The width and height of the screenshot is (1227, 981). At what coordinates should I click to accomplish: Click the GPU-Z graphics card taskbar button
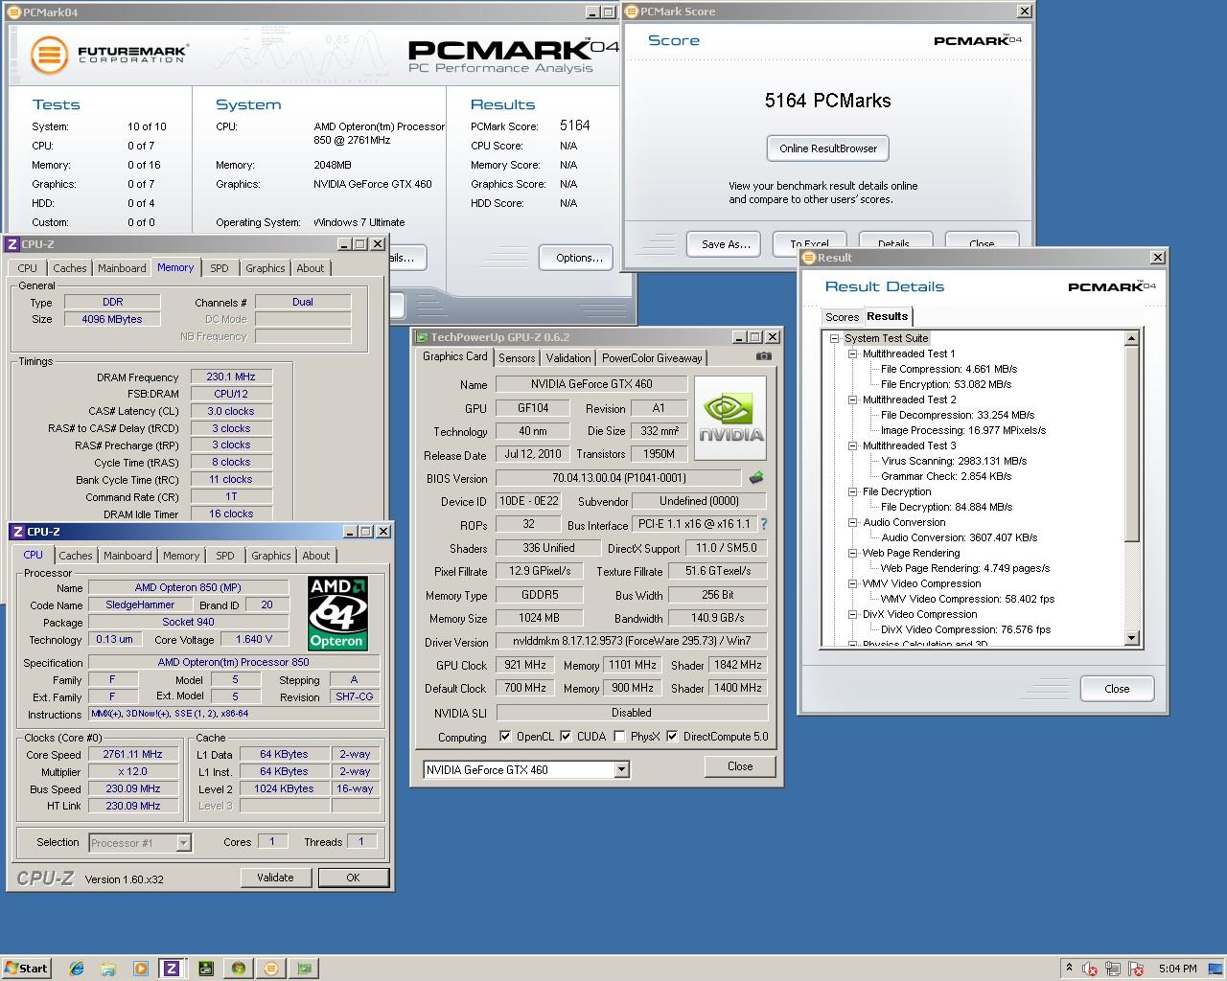click(x=303, y=969)
